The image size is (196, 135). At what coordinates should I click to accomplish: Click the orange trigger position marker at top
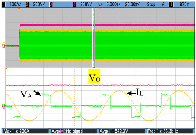click(19, 9)
